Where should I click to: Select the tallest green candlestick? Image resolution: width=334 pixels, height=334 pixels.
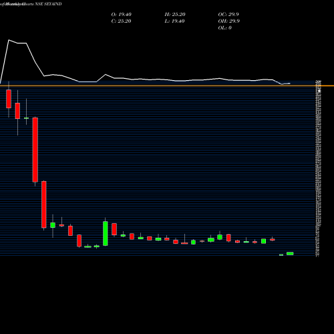[106, 234]
